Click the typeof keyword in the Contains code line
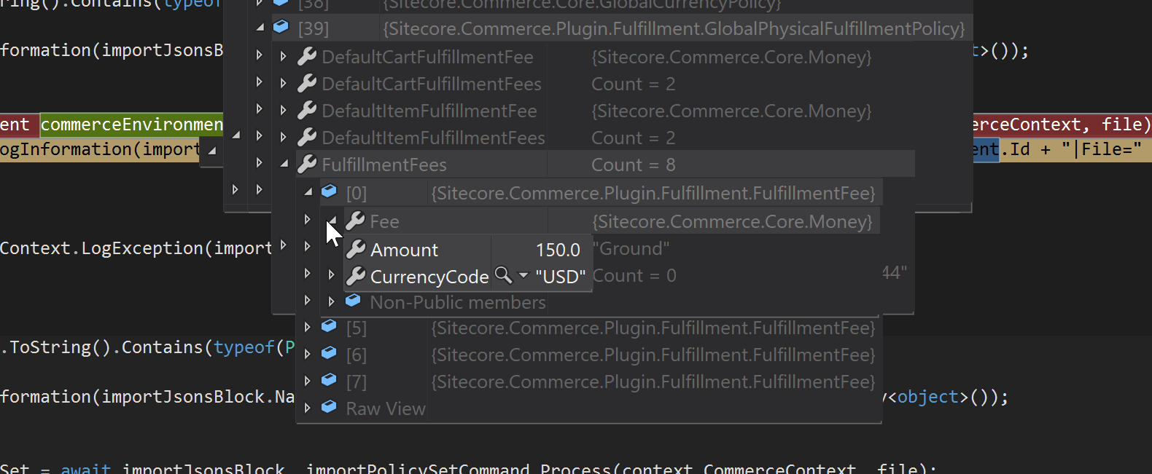This screenshot has height=474, width=1152. click(x=244, y=347)
